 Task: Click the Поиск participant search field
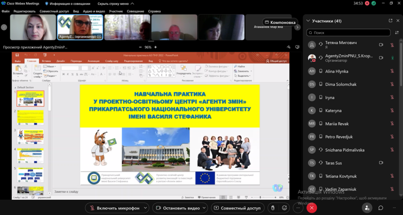click(348, 33)
